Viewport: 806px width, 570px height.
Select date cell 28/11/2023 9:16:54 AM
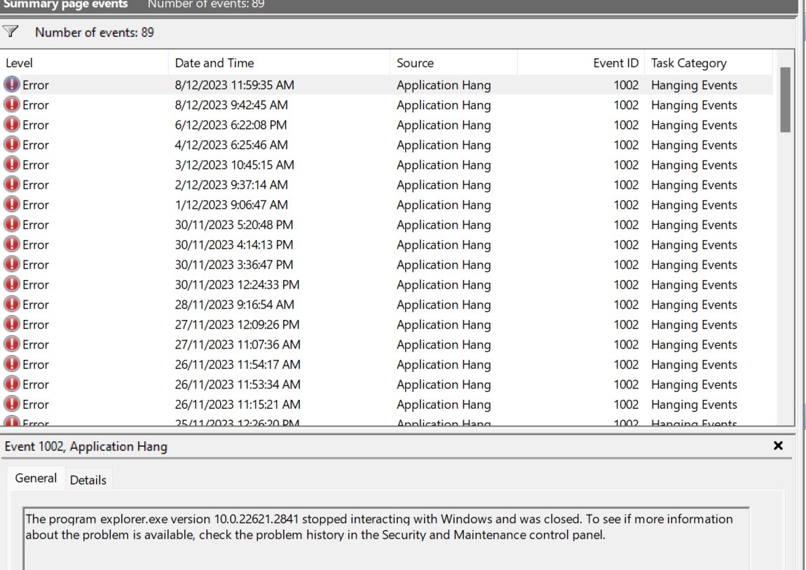click(x=234, y=305)
